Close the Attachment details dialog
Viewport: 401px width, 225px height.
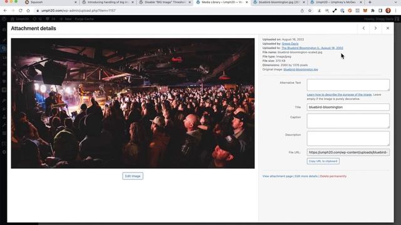tap(388, 28)
